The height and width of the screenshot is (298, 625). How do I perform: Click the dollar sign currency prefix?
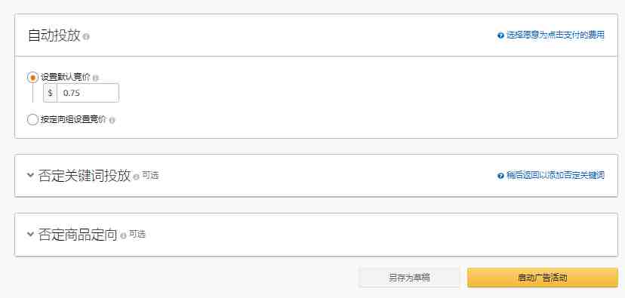click(x=51, y=93)
